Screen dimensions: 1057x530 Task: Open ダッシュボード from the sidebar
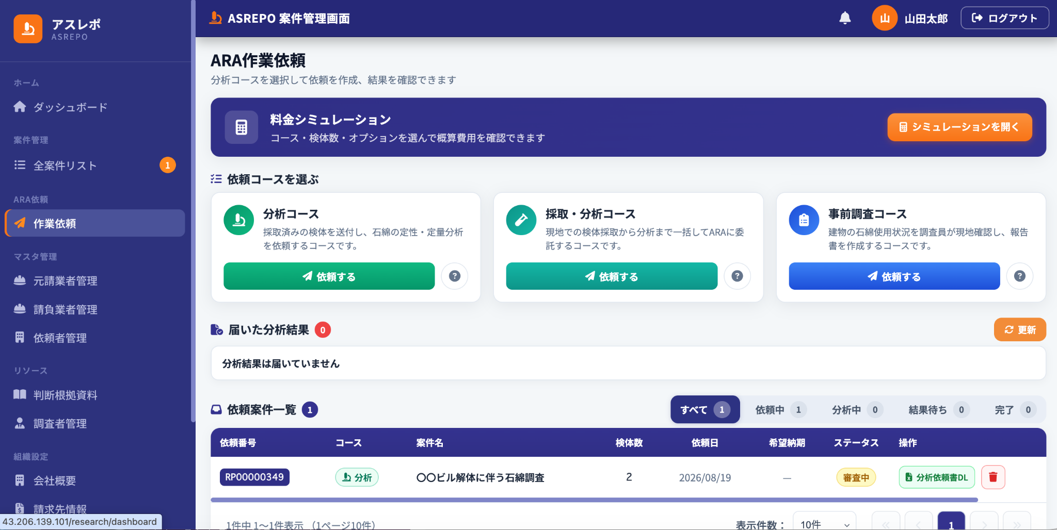tap(95, 107)
